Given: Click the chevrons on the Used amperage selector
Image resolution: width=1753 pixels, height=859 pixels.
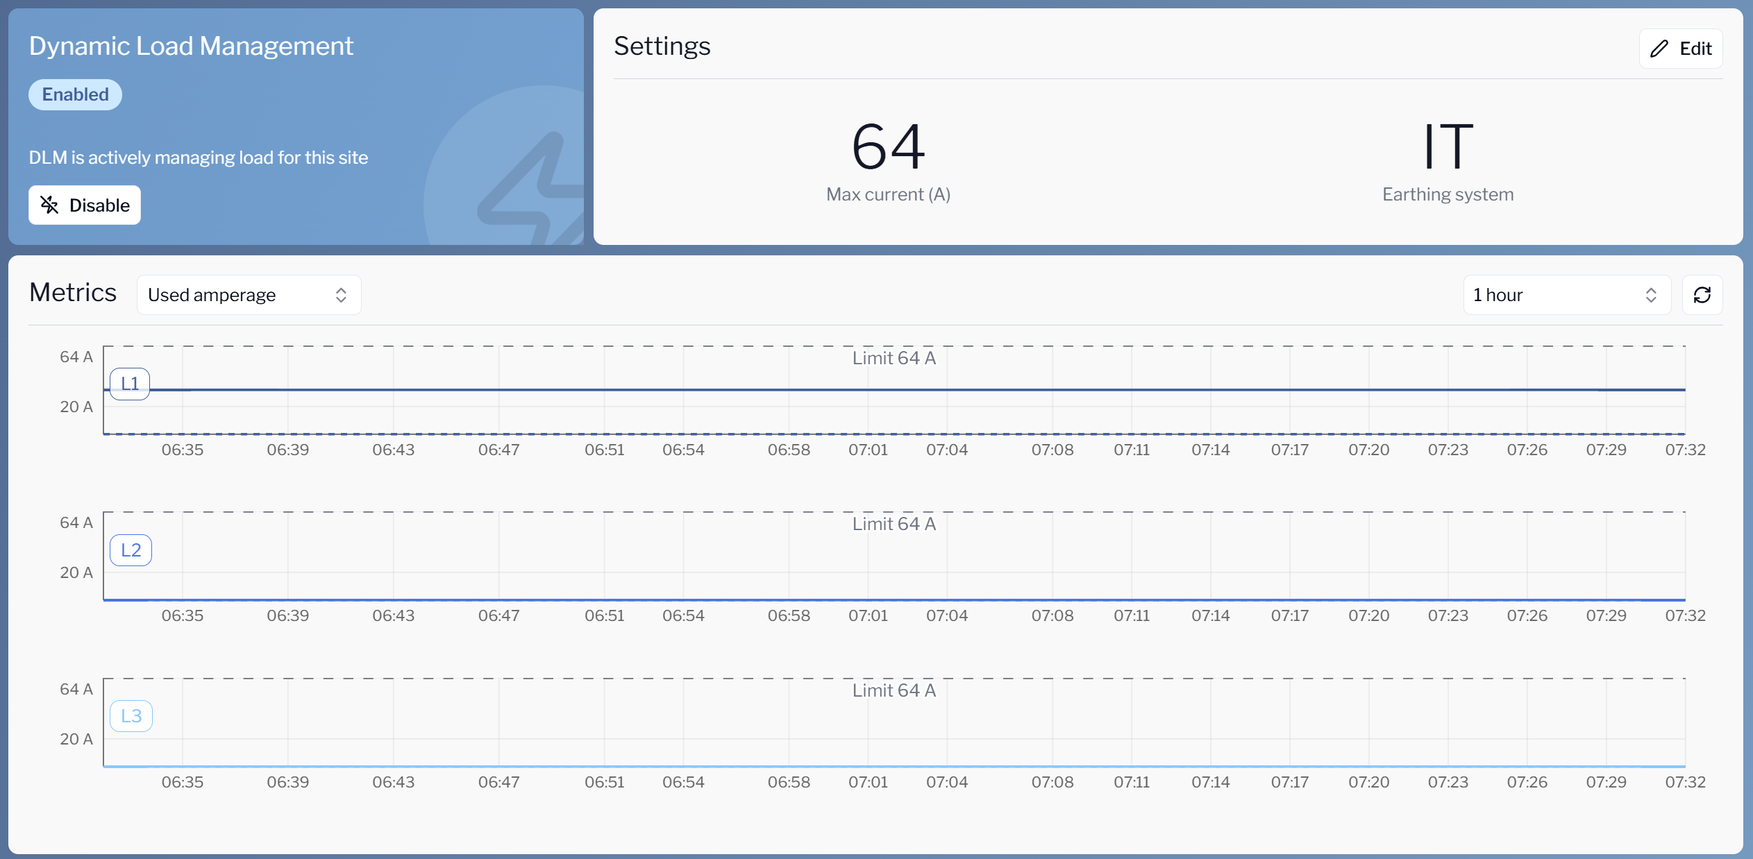Looking at the screenshot, I should 341,295.
